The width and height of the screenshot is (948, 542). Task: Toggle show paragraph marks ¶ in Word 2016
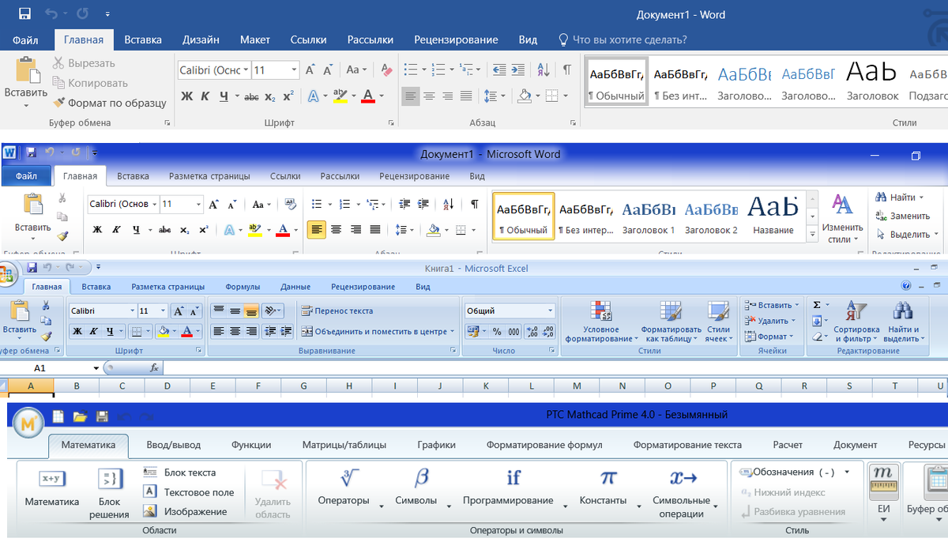click(x=566, y=70)
